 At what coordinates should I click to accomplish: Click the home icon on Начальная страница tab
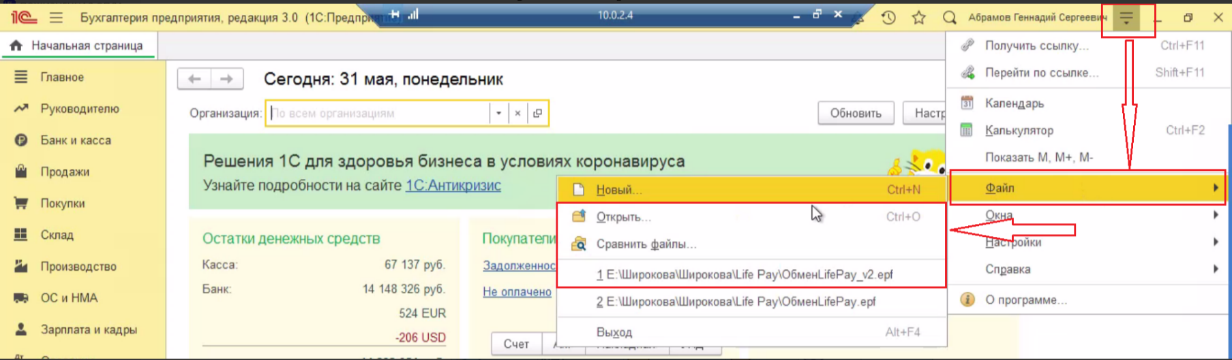click(16, 46)
